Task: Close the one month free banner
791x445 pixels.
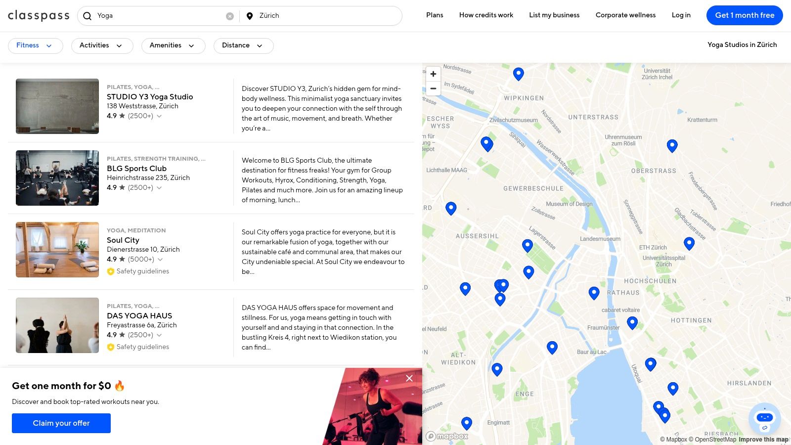Action: click(x=409, y=378)
